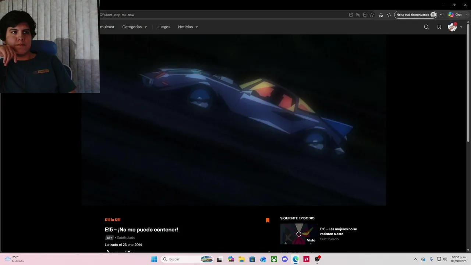471x265 pixels.
Task: Open the Edge apps/extensions icon in address bar
Action: coord(351,15)
